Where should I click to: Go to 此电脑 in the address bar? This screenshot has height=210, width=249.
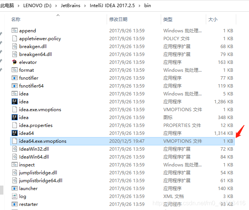[7, 6]
